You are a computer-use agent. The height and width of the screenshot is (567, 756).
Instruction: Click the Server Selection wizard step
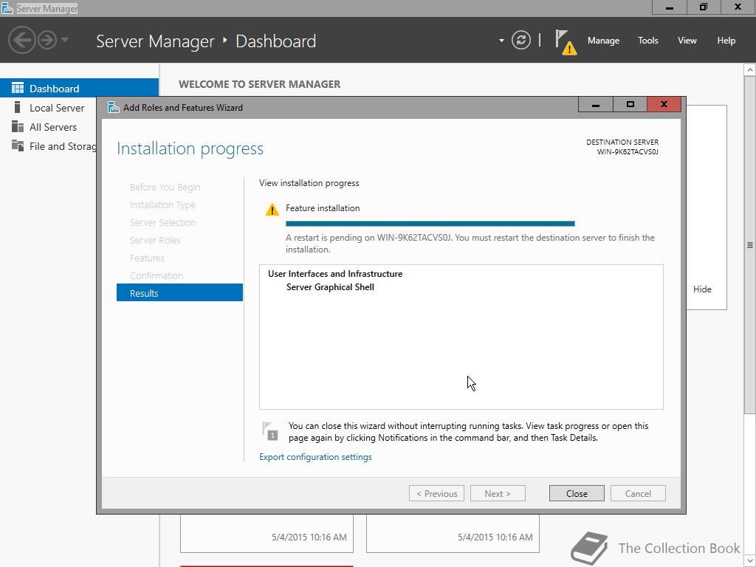[162, 222]
